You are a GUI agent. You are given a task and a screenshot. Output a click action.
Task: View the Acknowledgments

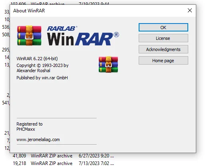point(163,49)
